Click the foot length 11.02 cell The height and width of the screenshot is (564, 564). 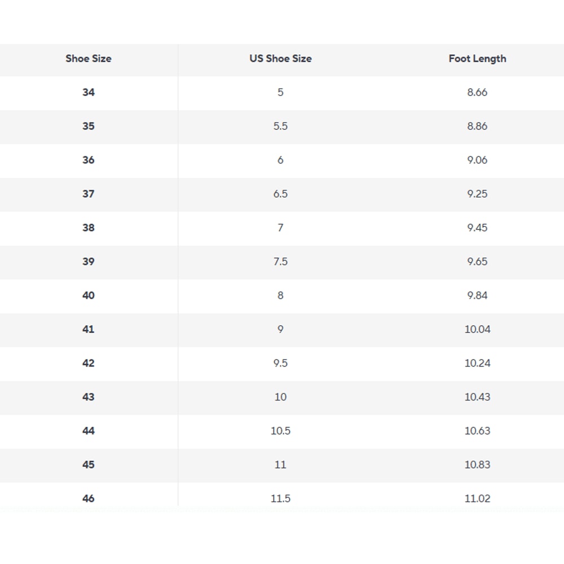point(477,499)
